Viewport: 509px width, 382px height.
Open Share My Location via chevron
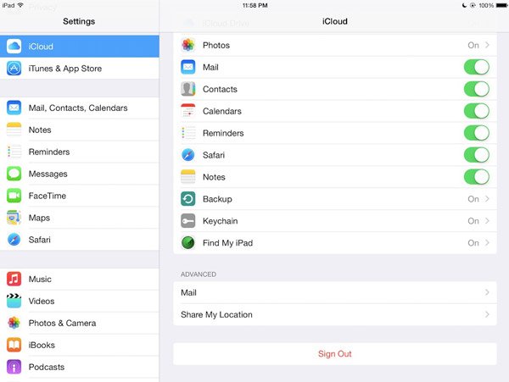click(x=487, y=314)
